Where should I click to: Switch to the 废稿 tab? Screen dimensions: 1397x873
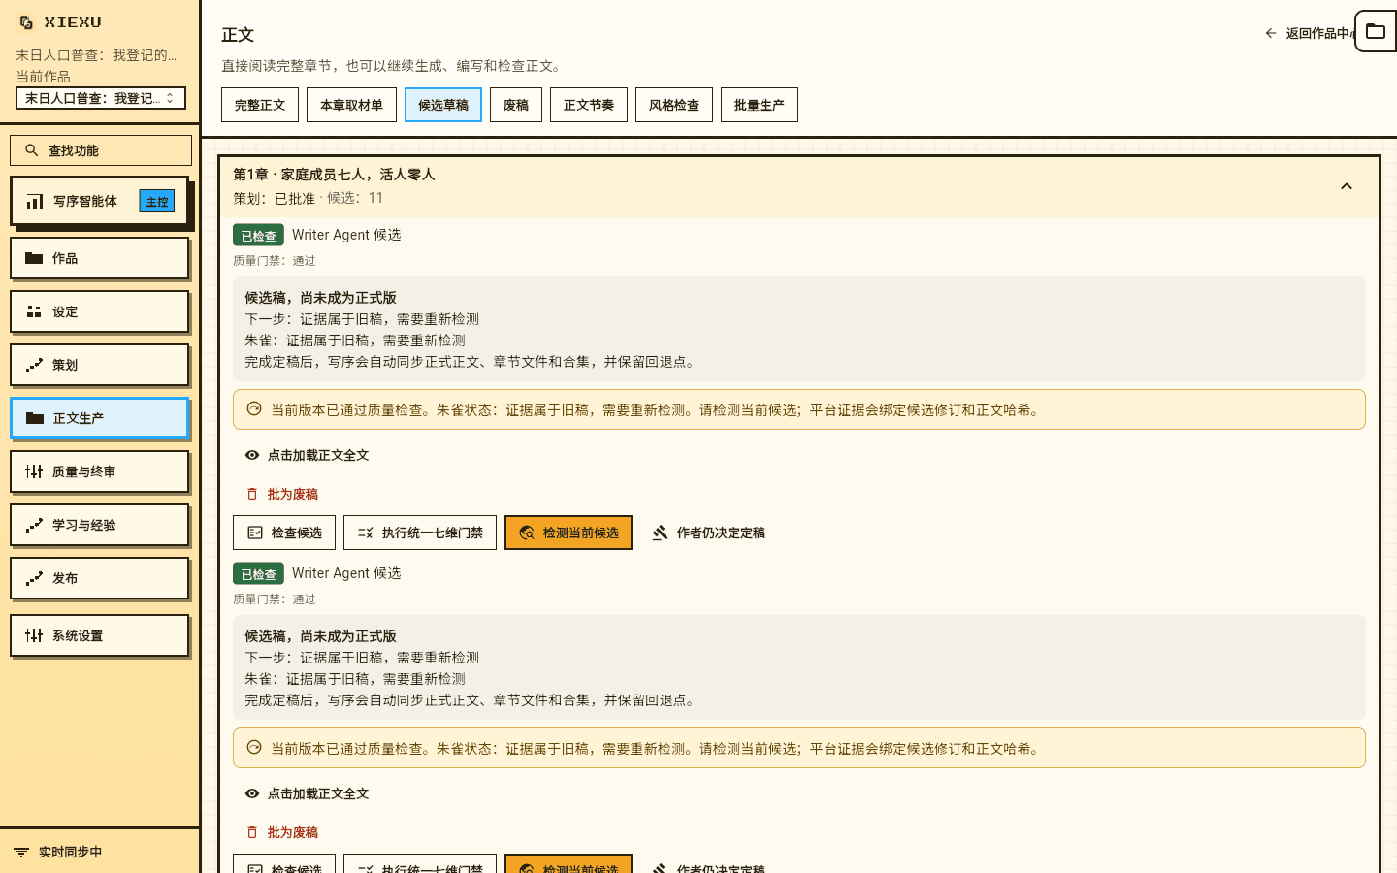(516, 105)
